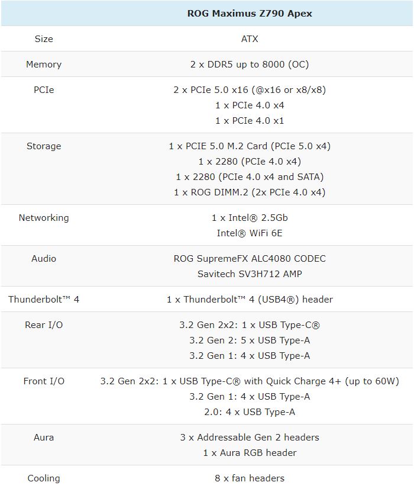The height and width of the screenshot is (495, 414).
Task: Click the ROG Maximus Z790 Apex header
Action: tap(250, 14)
